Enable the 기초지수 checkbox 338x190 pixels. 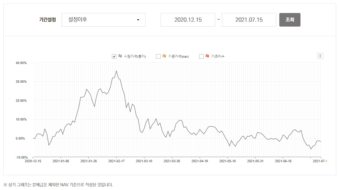point(201,56)
